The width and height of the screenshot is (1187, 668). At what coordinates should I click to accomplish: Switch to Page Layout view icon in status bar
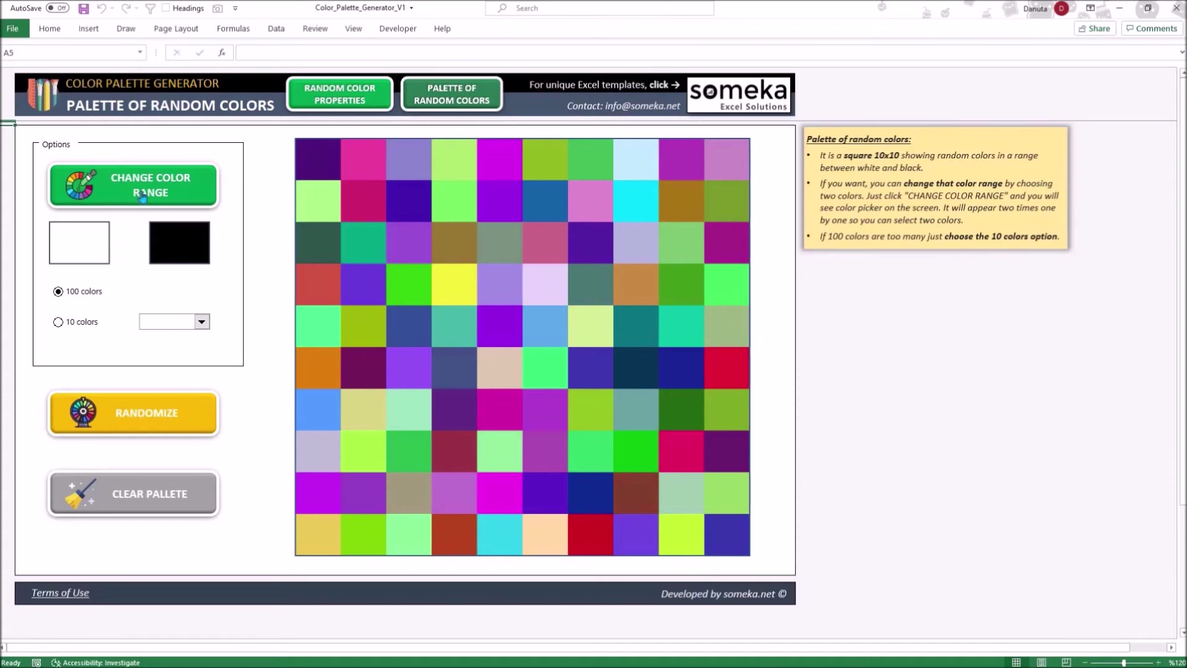(x=1042, y=662)
